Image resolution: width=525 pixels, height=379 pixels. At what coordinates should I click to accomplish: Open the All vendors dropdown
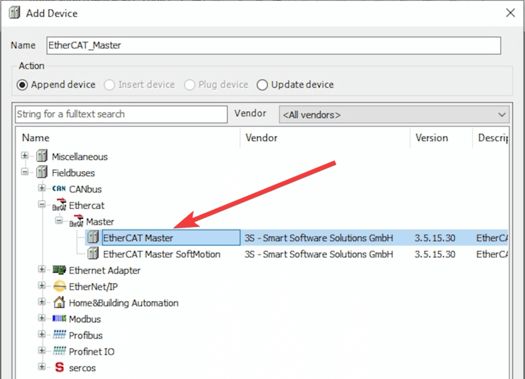[x=394, y=115]
